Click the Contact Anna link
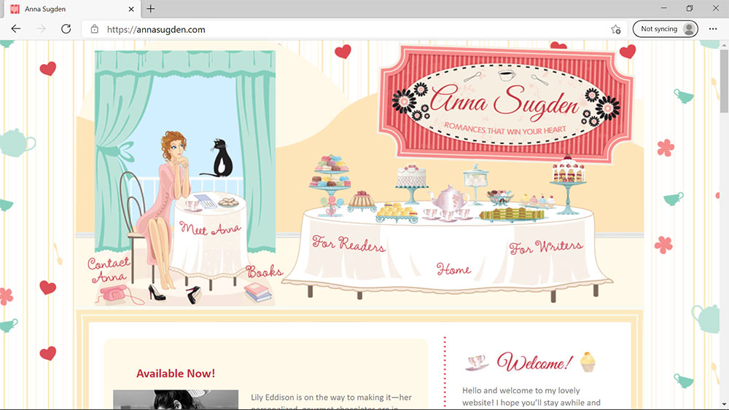The width and height of the screenshot is (729, 410). (x=108, y=268)
